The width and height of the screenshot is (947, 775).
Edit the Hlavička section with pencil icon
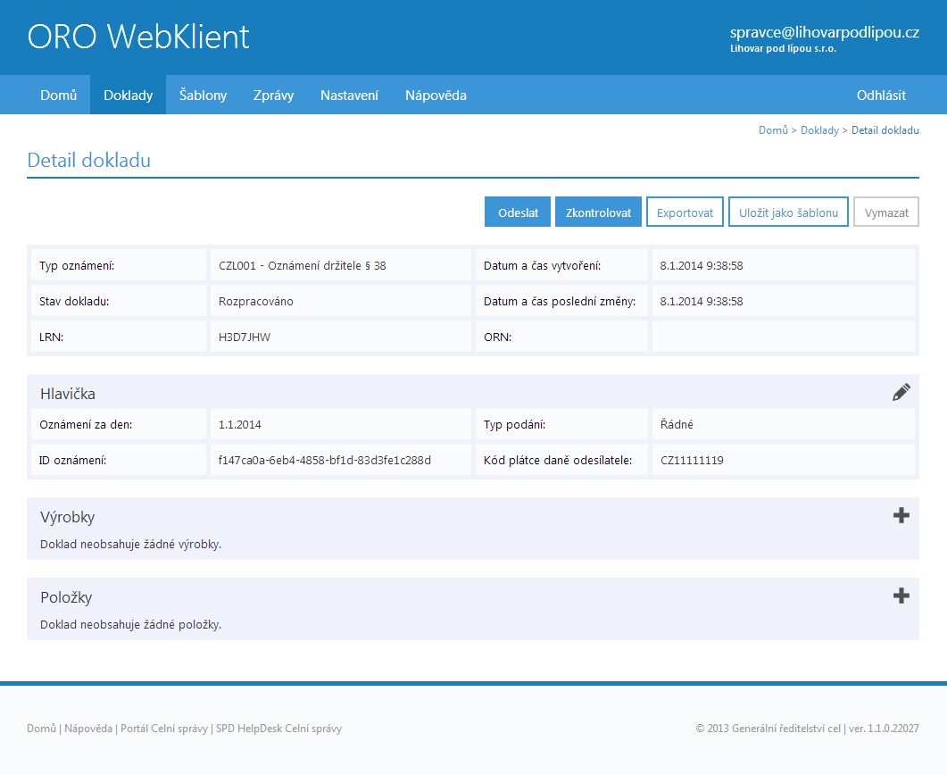point(901,393)
